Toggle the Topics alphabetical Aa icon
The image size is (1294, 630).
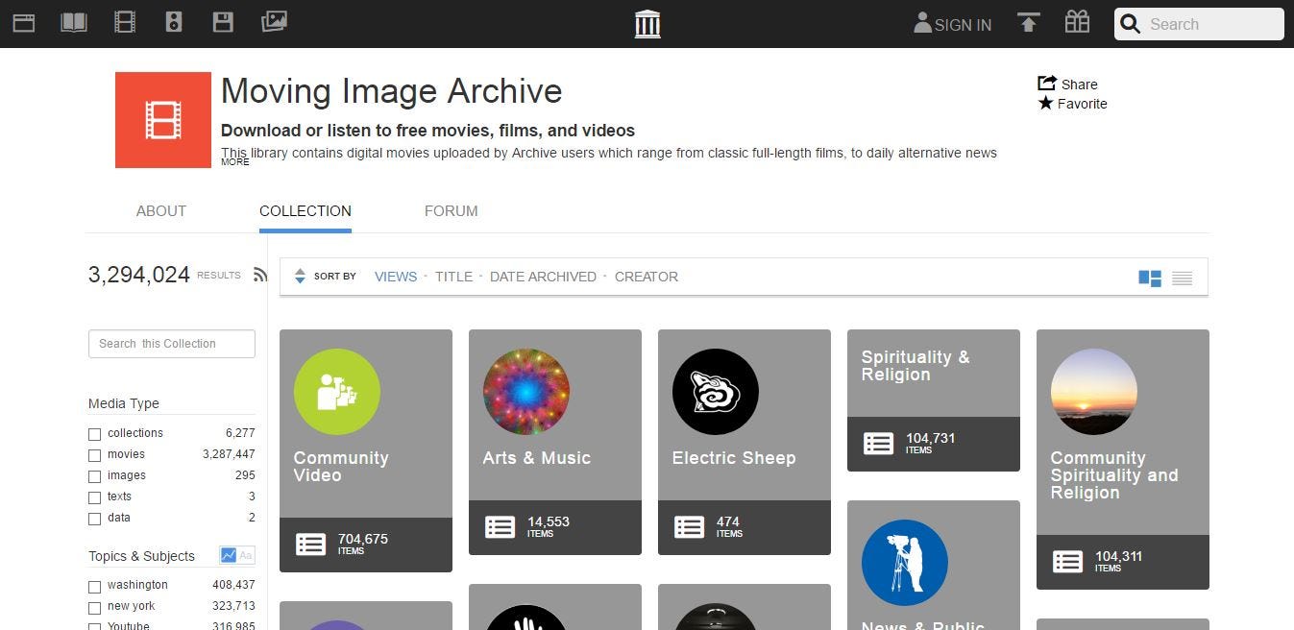pos(246,555)
